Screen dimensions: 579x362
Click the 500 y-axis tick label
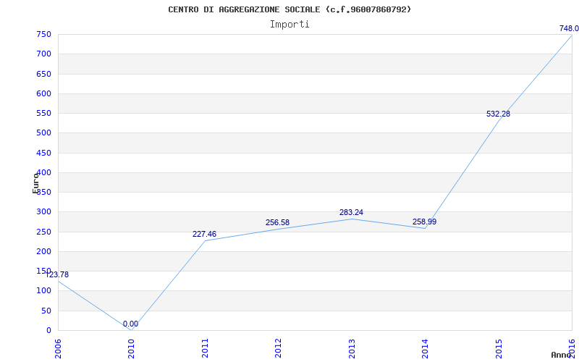(x=43, y=133)
